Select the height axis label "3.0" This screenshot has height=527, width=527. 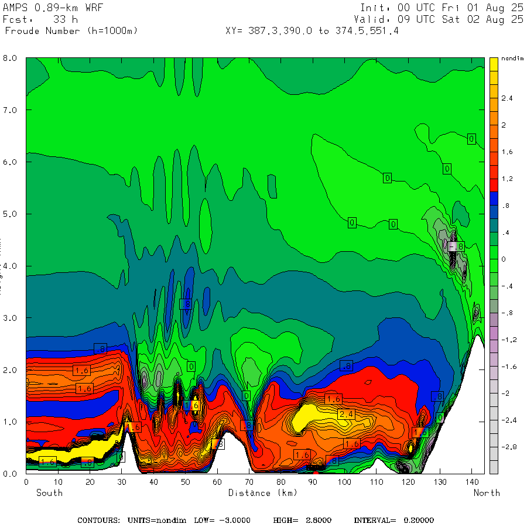[10, 318]
